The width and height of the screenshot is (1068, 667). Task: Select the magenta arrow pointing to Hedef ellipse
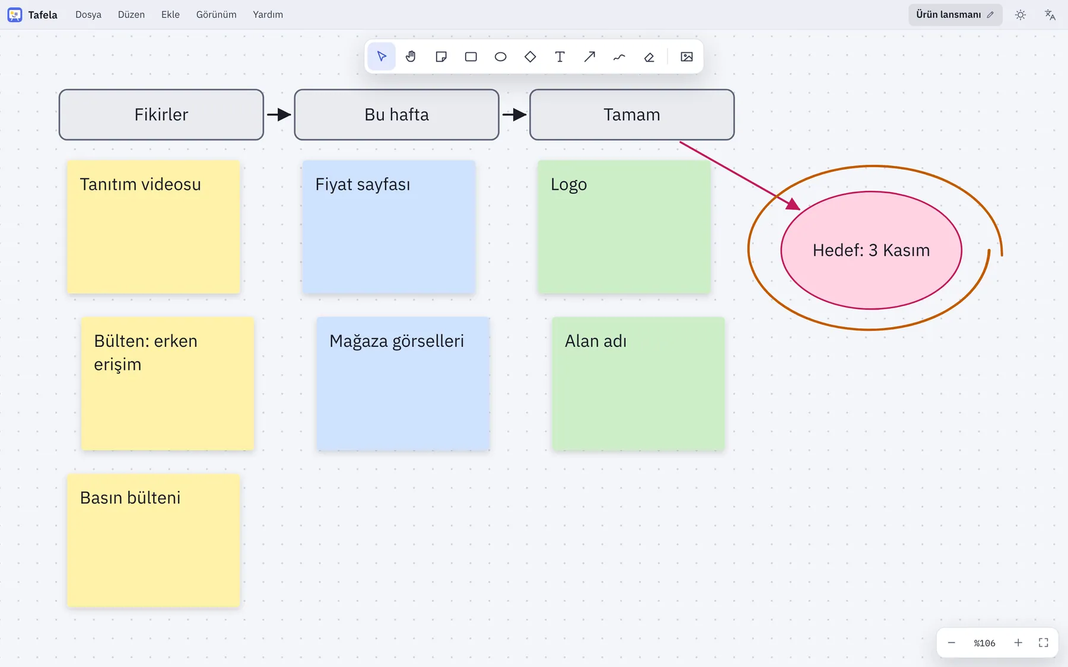[x=739, y=175]
